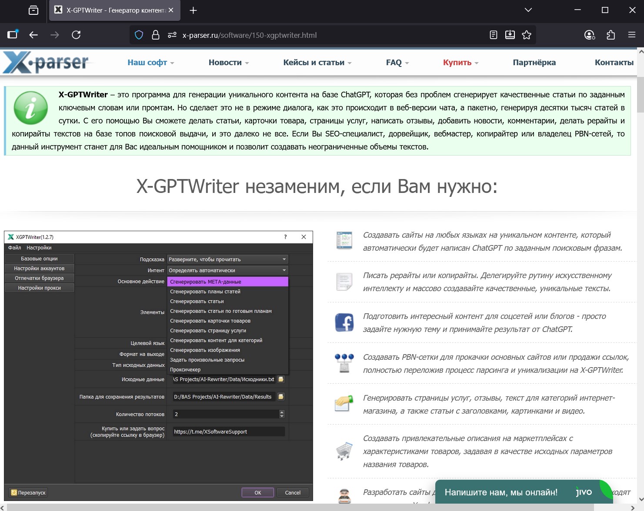Open the folder picker next to Исходные данные
The image size is (644, 511).
[280, 379]
